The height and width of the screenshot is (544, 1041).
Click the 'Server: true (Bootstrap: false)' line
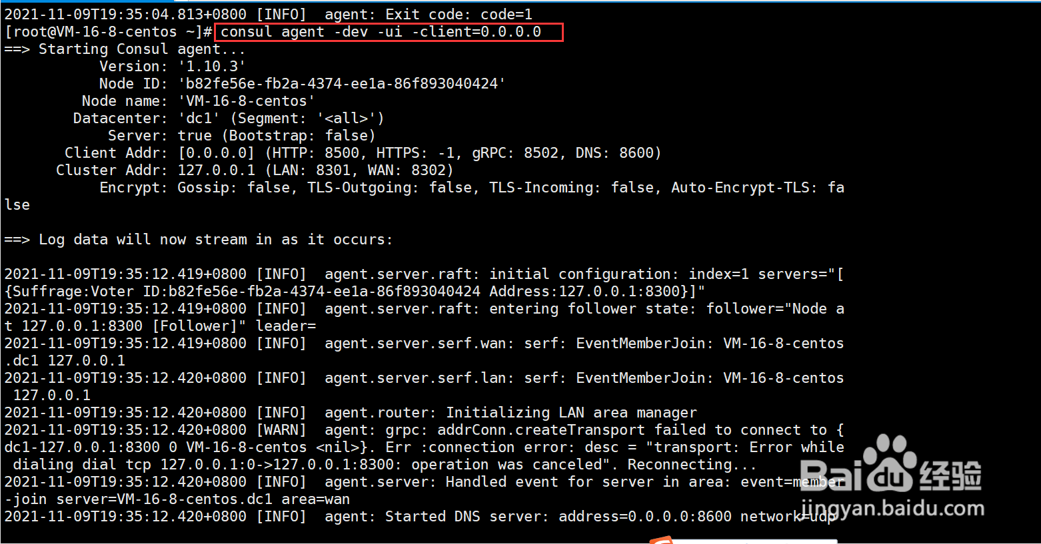(241, 136)
